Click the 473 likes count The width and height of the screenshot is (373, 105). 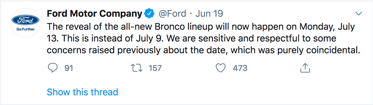[240, 68]
